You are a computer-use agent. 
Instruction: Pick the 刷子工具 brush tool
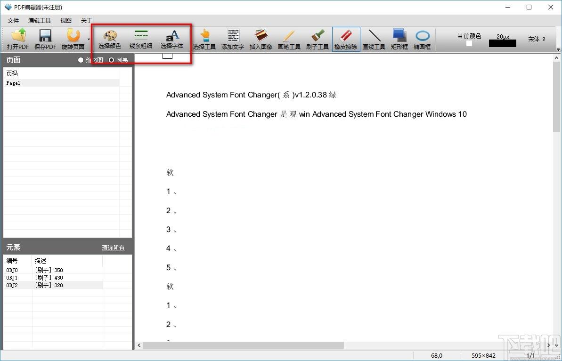(x=318, y=40)
